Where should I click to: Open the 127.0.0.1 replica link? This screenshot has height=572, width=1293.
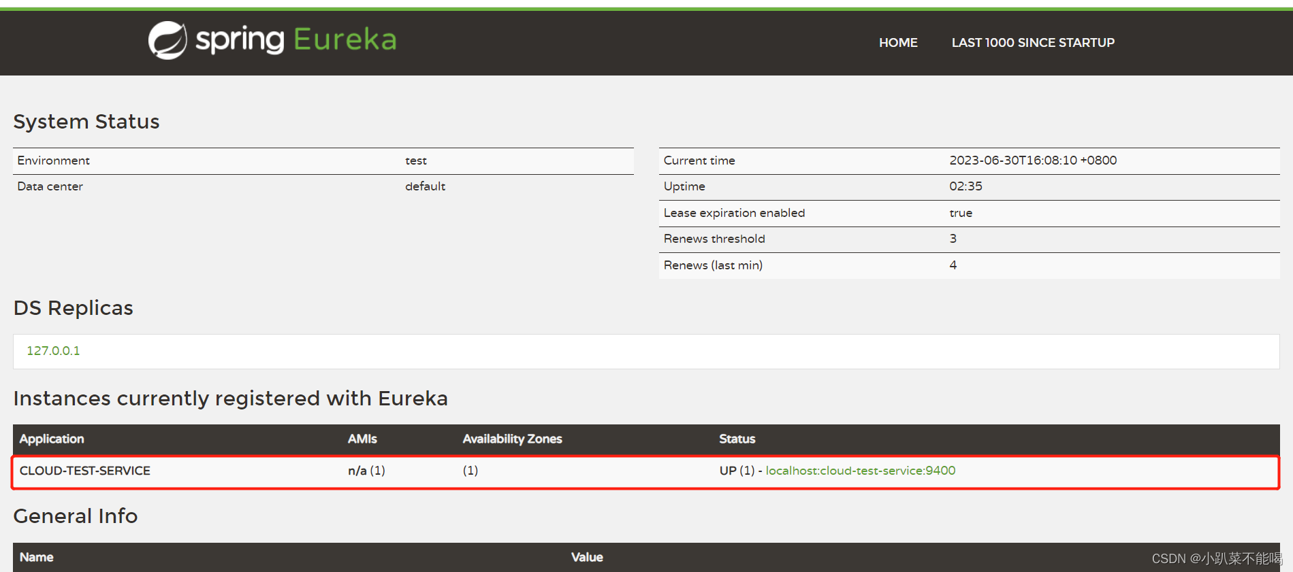[x=53, y=351]
